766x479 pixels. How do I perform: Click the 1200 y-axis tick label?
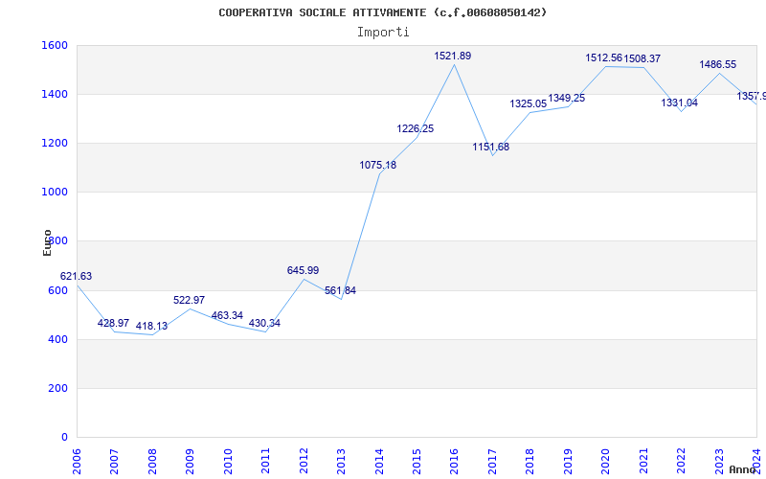point(55,143)
